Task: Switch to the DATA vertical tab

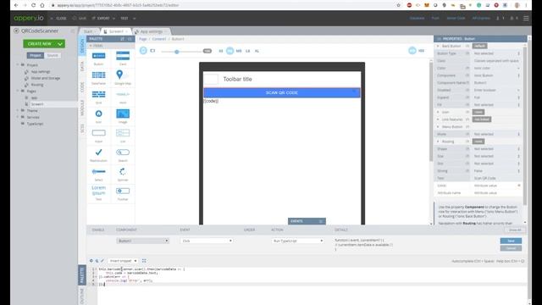Action: click(82, 66)
